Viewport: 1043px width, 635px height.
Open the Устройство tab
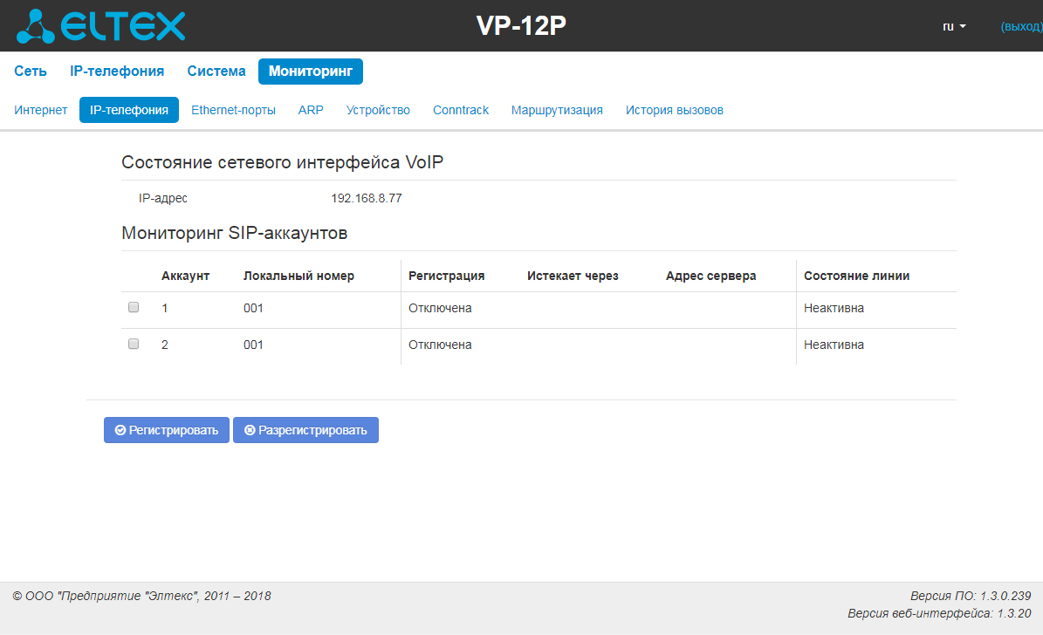point(378,110)
